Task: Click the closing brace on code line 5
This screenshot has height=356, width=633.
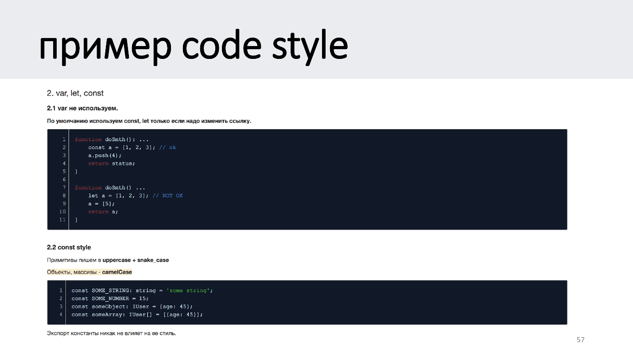Action: tap(76, 171)
